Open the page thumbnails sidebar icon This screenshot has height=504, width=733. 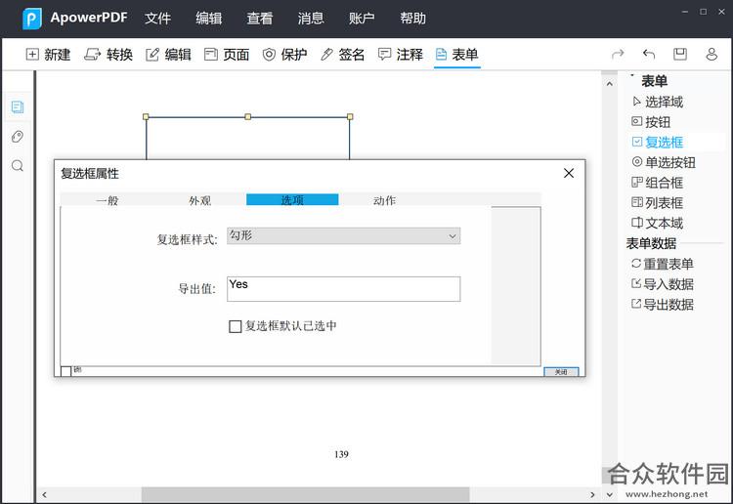pos(18,107)
